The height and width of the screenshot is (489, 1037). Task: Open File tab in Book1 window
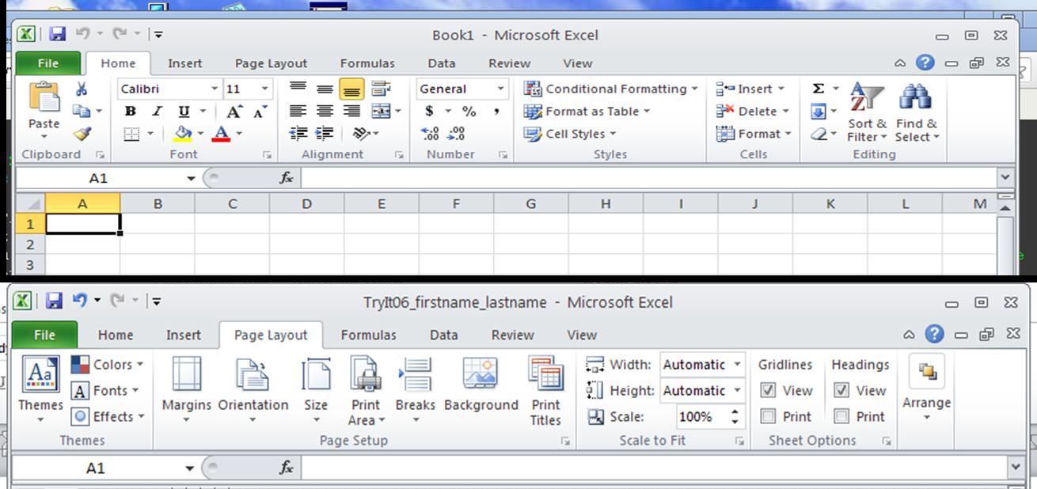coord(47,63)
